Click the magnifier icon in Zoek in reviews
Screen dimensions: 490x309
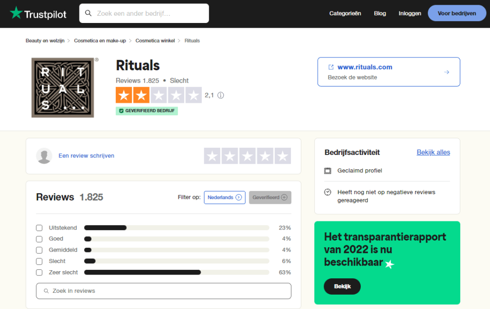coord(46,291)
